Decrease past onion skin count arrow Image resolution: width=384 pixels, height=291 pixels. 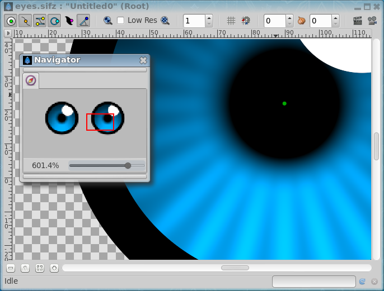click(289, 24)
